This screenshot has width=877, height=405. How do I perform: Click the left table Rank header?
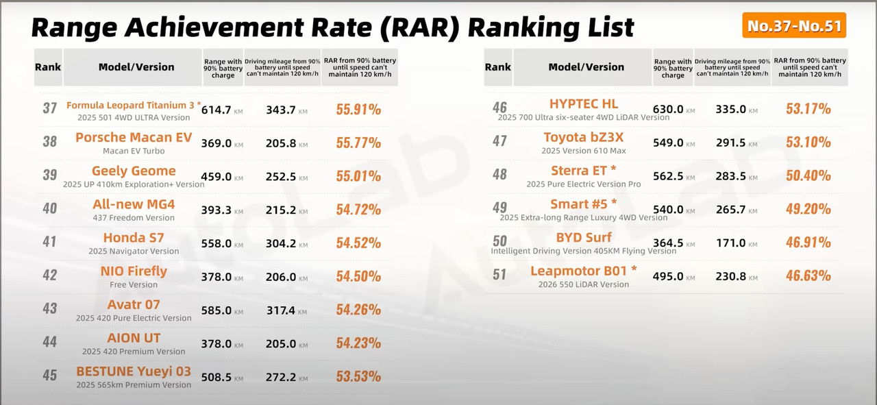[48, 67]
